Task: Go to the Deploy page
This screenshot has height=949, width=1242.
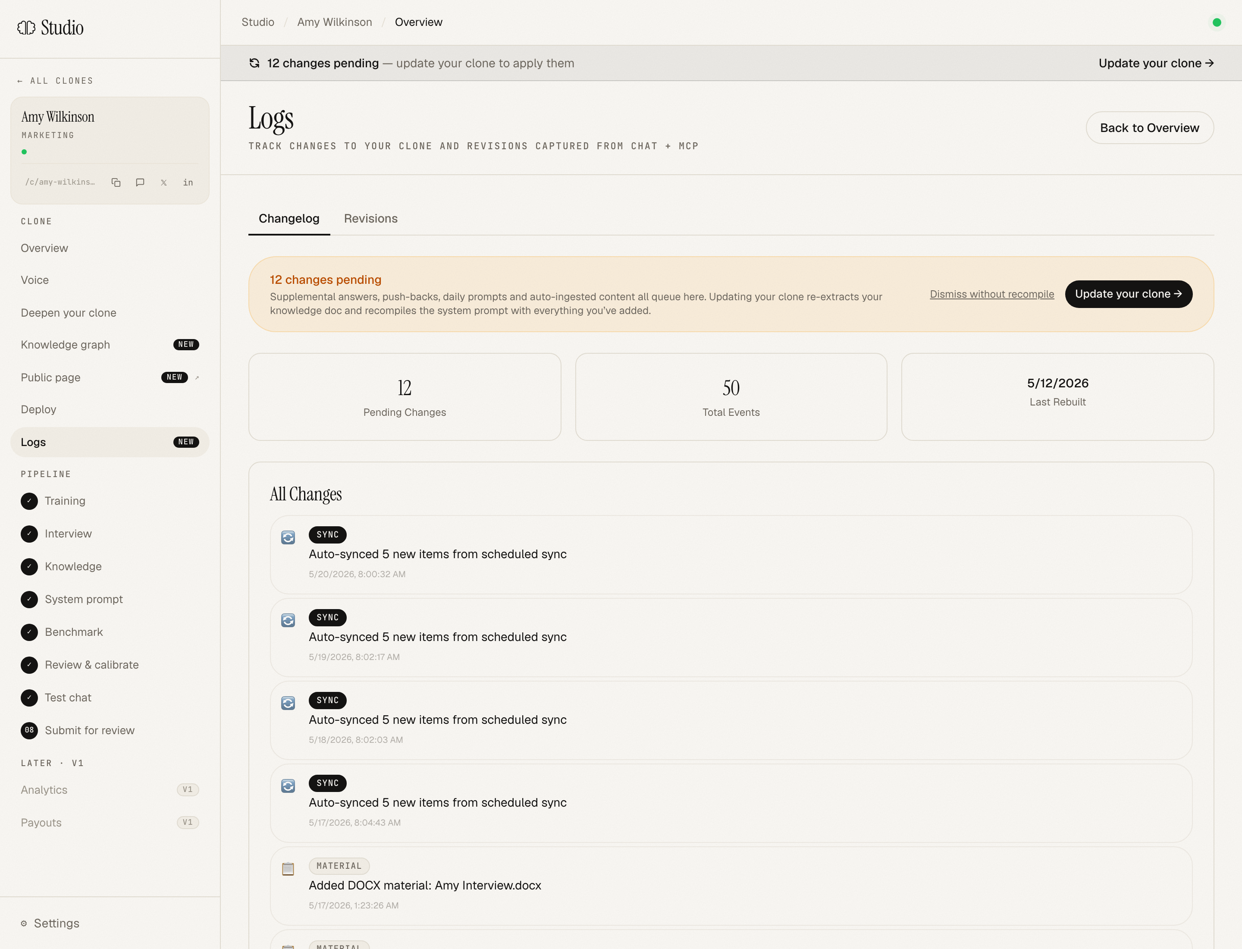Action: coord(110,409)
